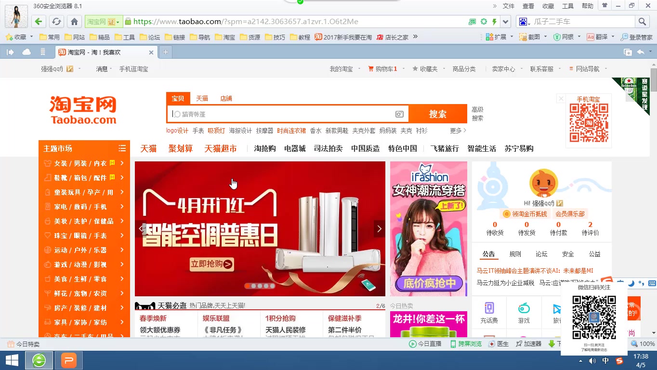Expand the address bar dropdown arrow
The height and width of the screenshot is (370, 657).
[x=505, y=22]
